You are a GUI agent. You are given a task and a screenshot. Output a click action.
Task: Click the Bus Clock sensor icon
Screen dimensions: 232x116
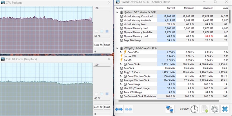[x=122, y=68]
